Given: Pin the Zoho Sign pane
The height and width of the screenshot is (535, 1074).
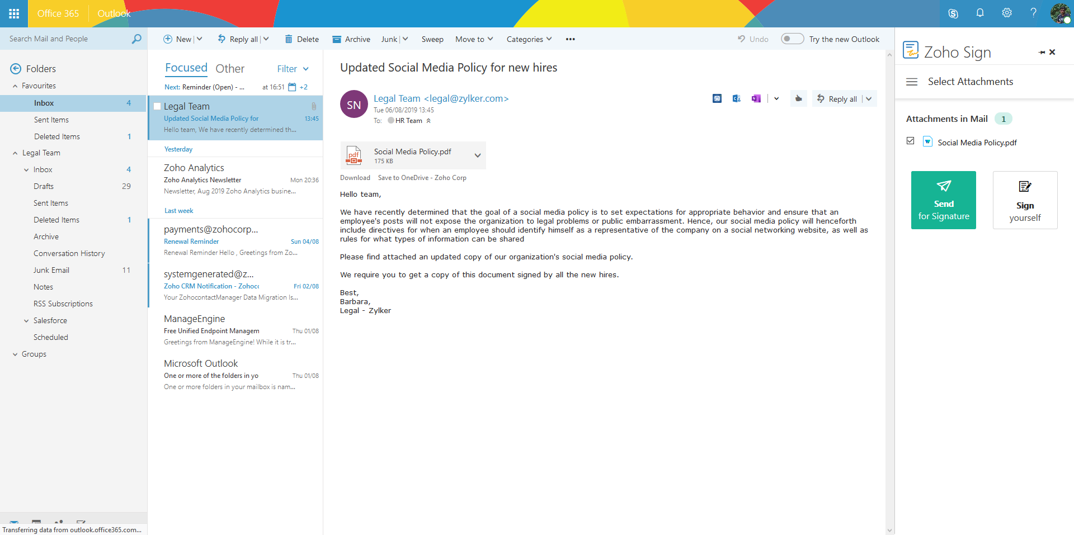Looking at the screenshot, I should [x=1042, y=52].
